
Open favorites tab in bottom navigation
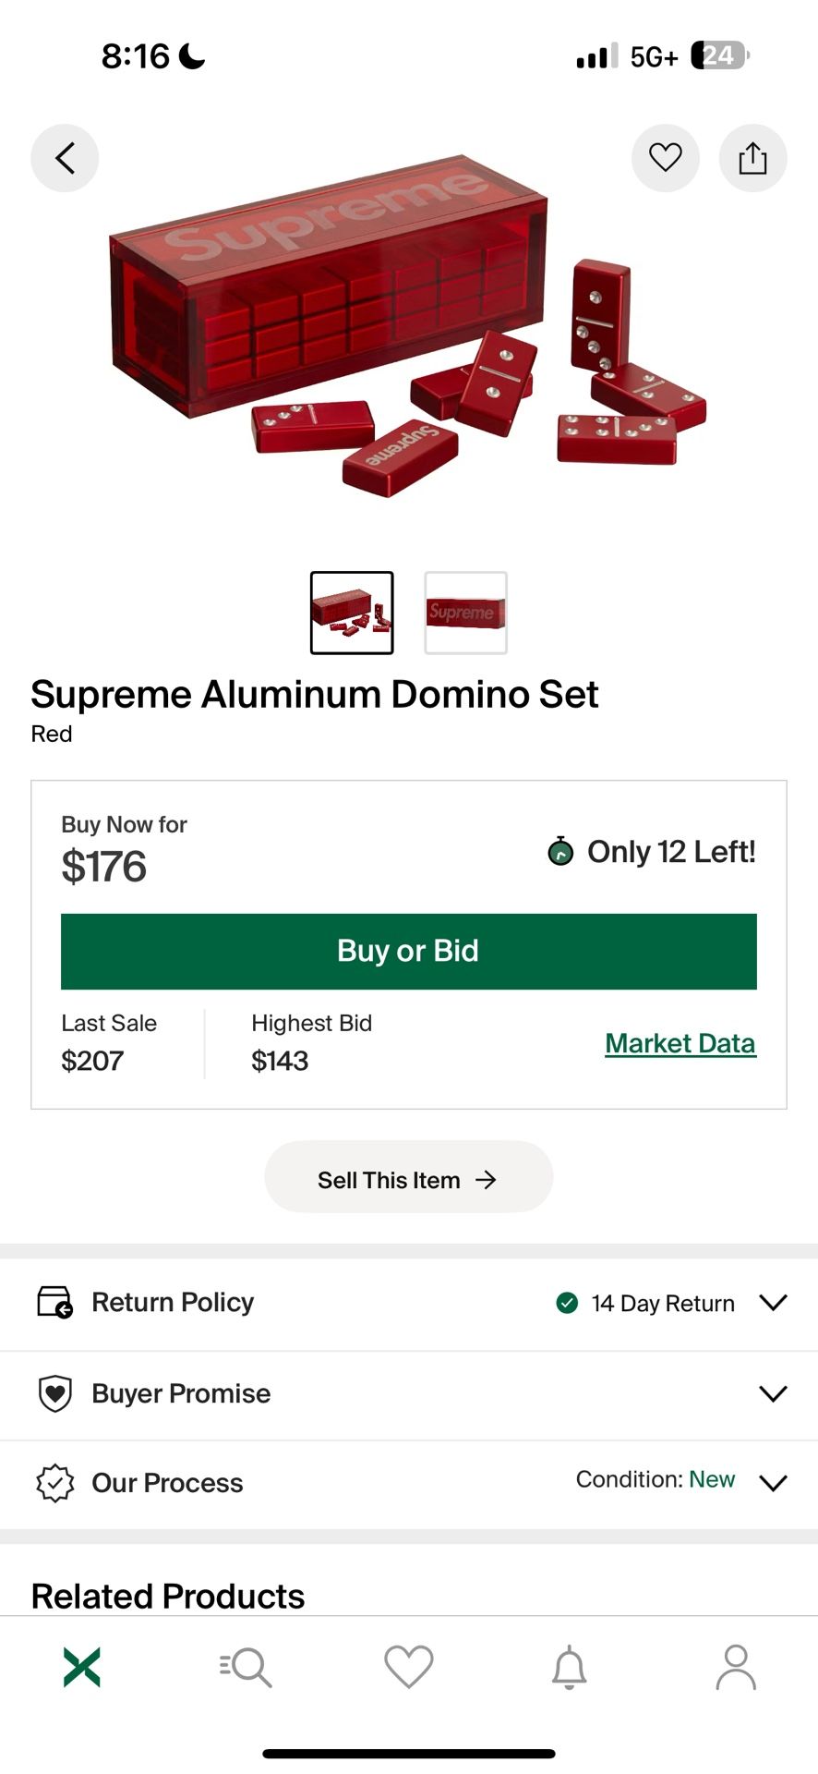click(409, 1667)
